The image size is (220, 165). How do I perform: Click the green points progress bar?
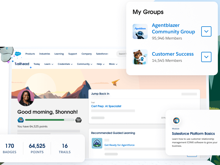tap(50, 120)
